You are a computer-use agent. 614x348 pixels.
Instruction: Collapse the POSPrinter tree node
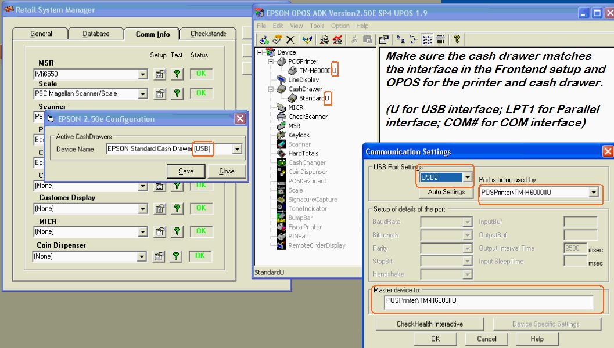coord(271,61)
